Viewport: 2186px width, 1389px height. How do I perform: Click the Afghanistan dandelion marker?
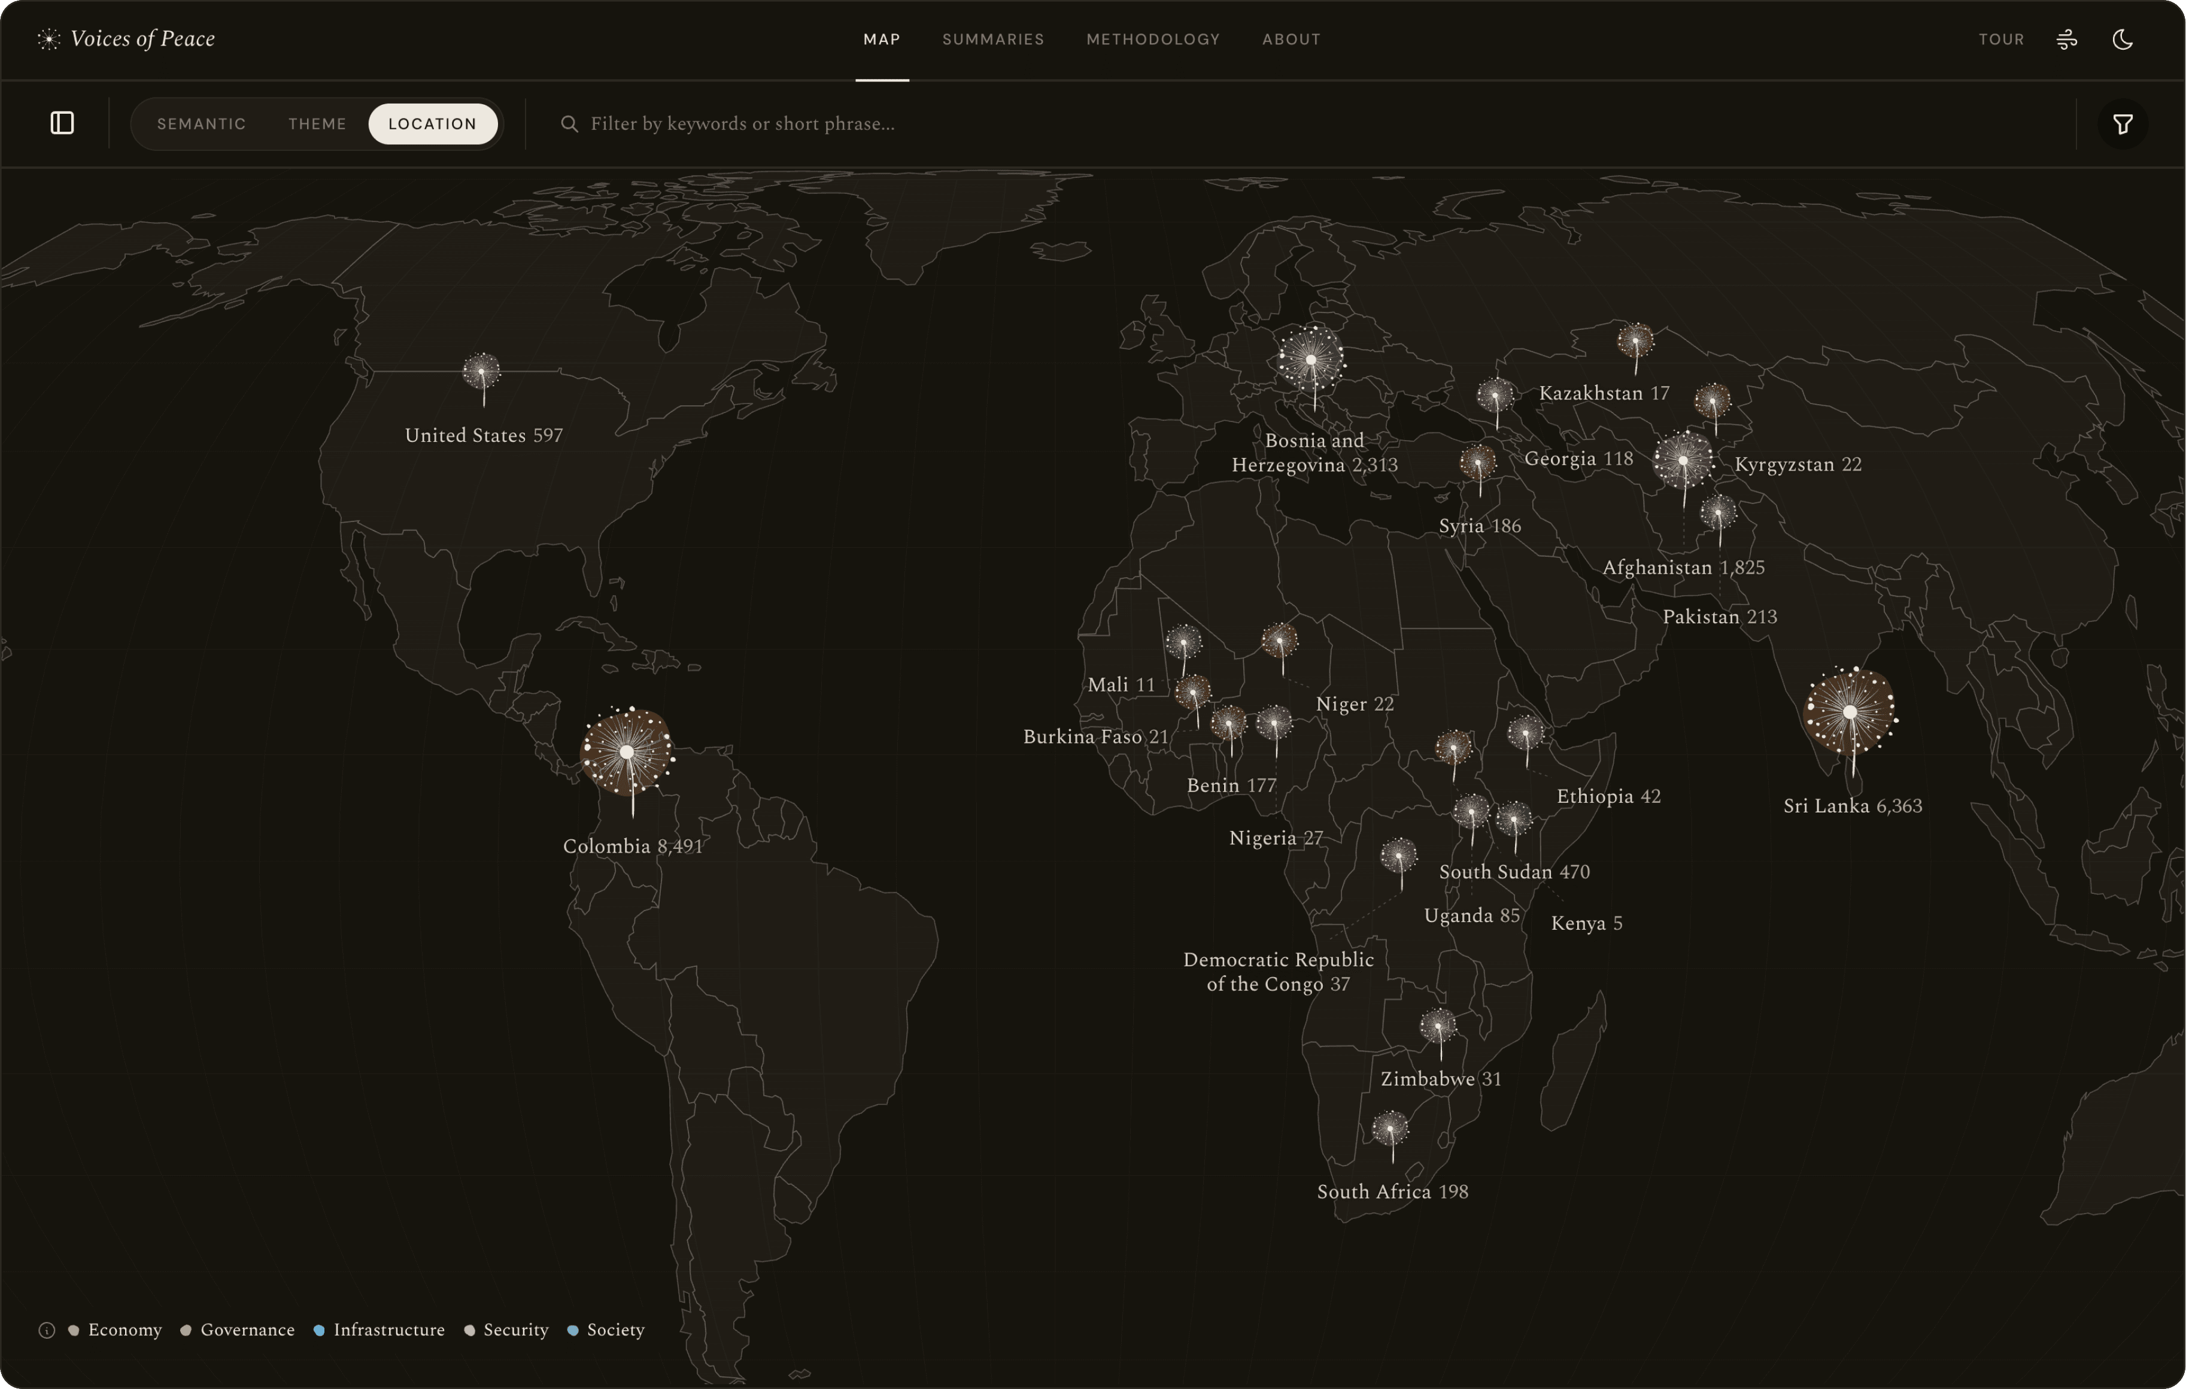(x=1683, y=461)
